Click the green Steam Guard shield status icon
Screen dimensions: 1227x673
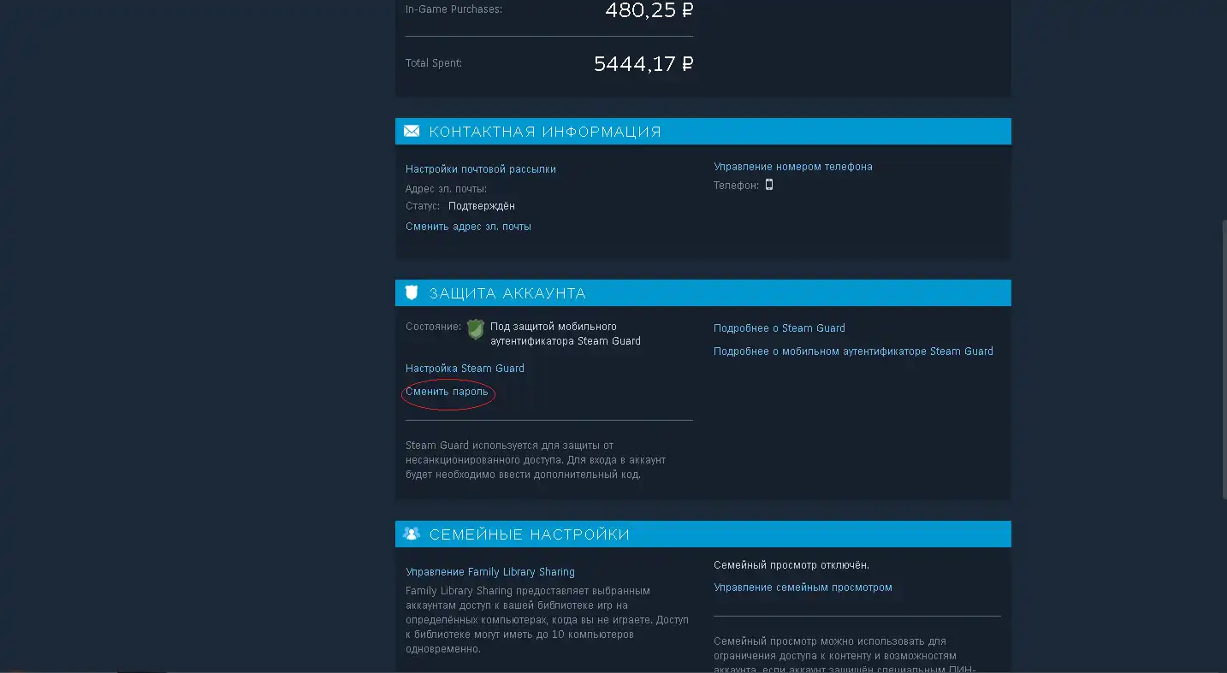(x=475, y=330)
